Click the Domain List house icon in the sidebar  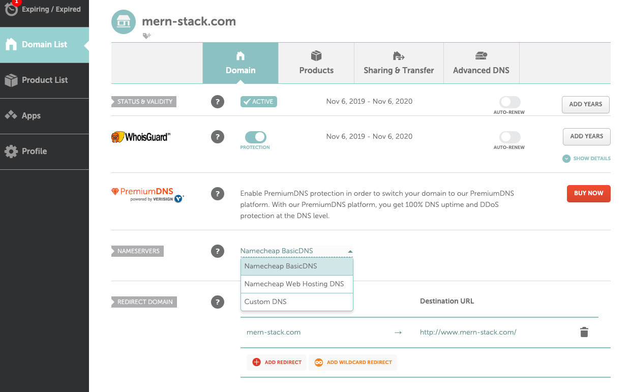point(11,44)
